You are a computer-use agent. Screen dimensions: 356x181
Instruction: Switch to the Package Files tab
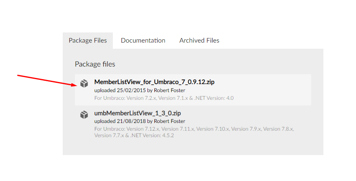[88, 41]
